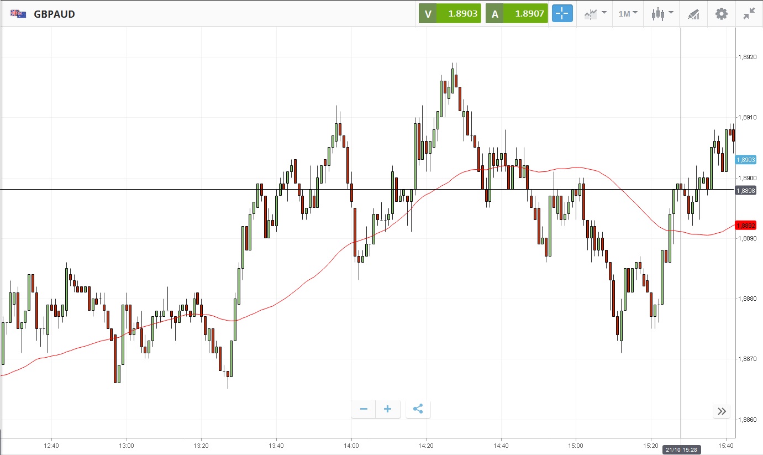Click the 14:40 time axis label
This screenshot has height=455, width=763.
[x=501, y=446]
